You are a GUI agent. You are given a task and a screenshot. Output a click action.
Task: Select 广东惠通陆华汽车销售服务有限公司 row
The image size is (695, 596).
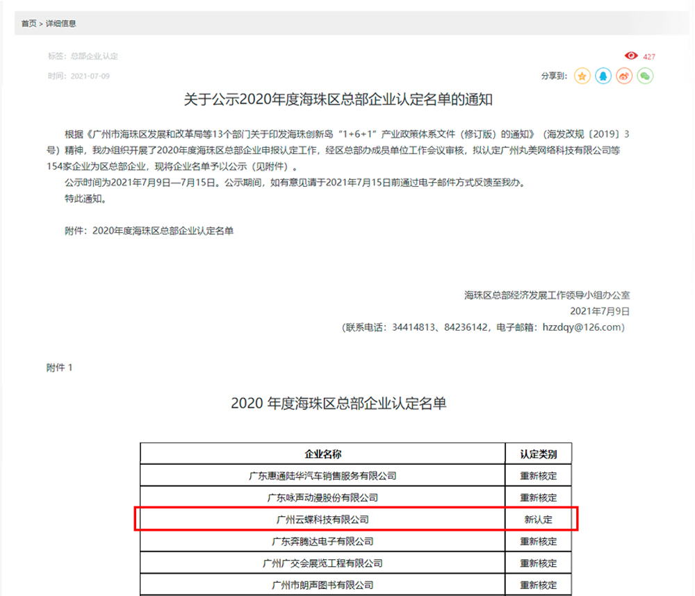(x=322, y=476)
